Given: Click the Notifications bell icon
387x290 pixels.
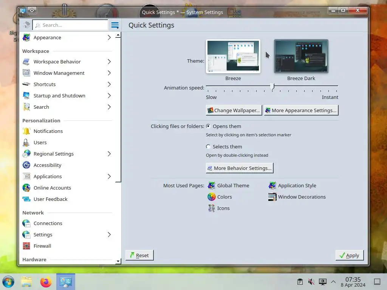Looking at the screenshot, I should [x=26, y=131].
